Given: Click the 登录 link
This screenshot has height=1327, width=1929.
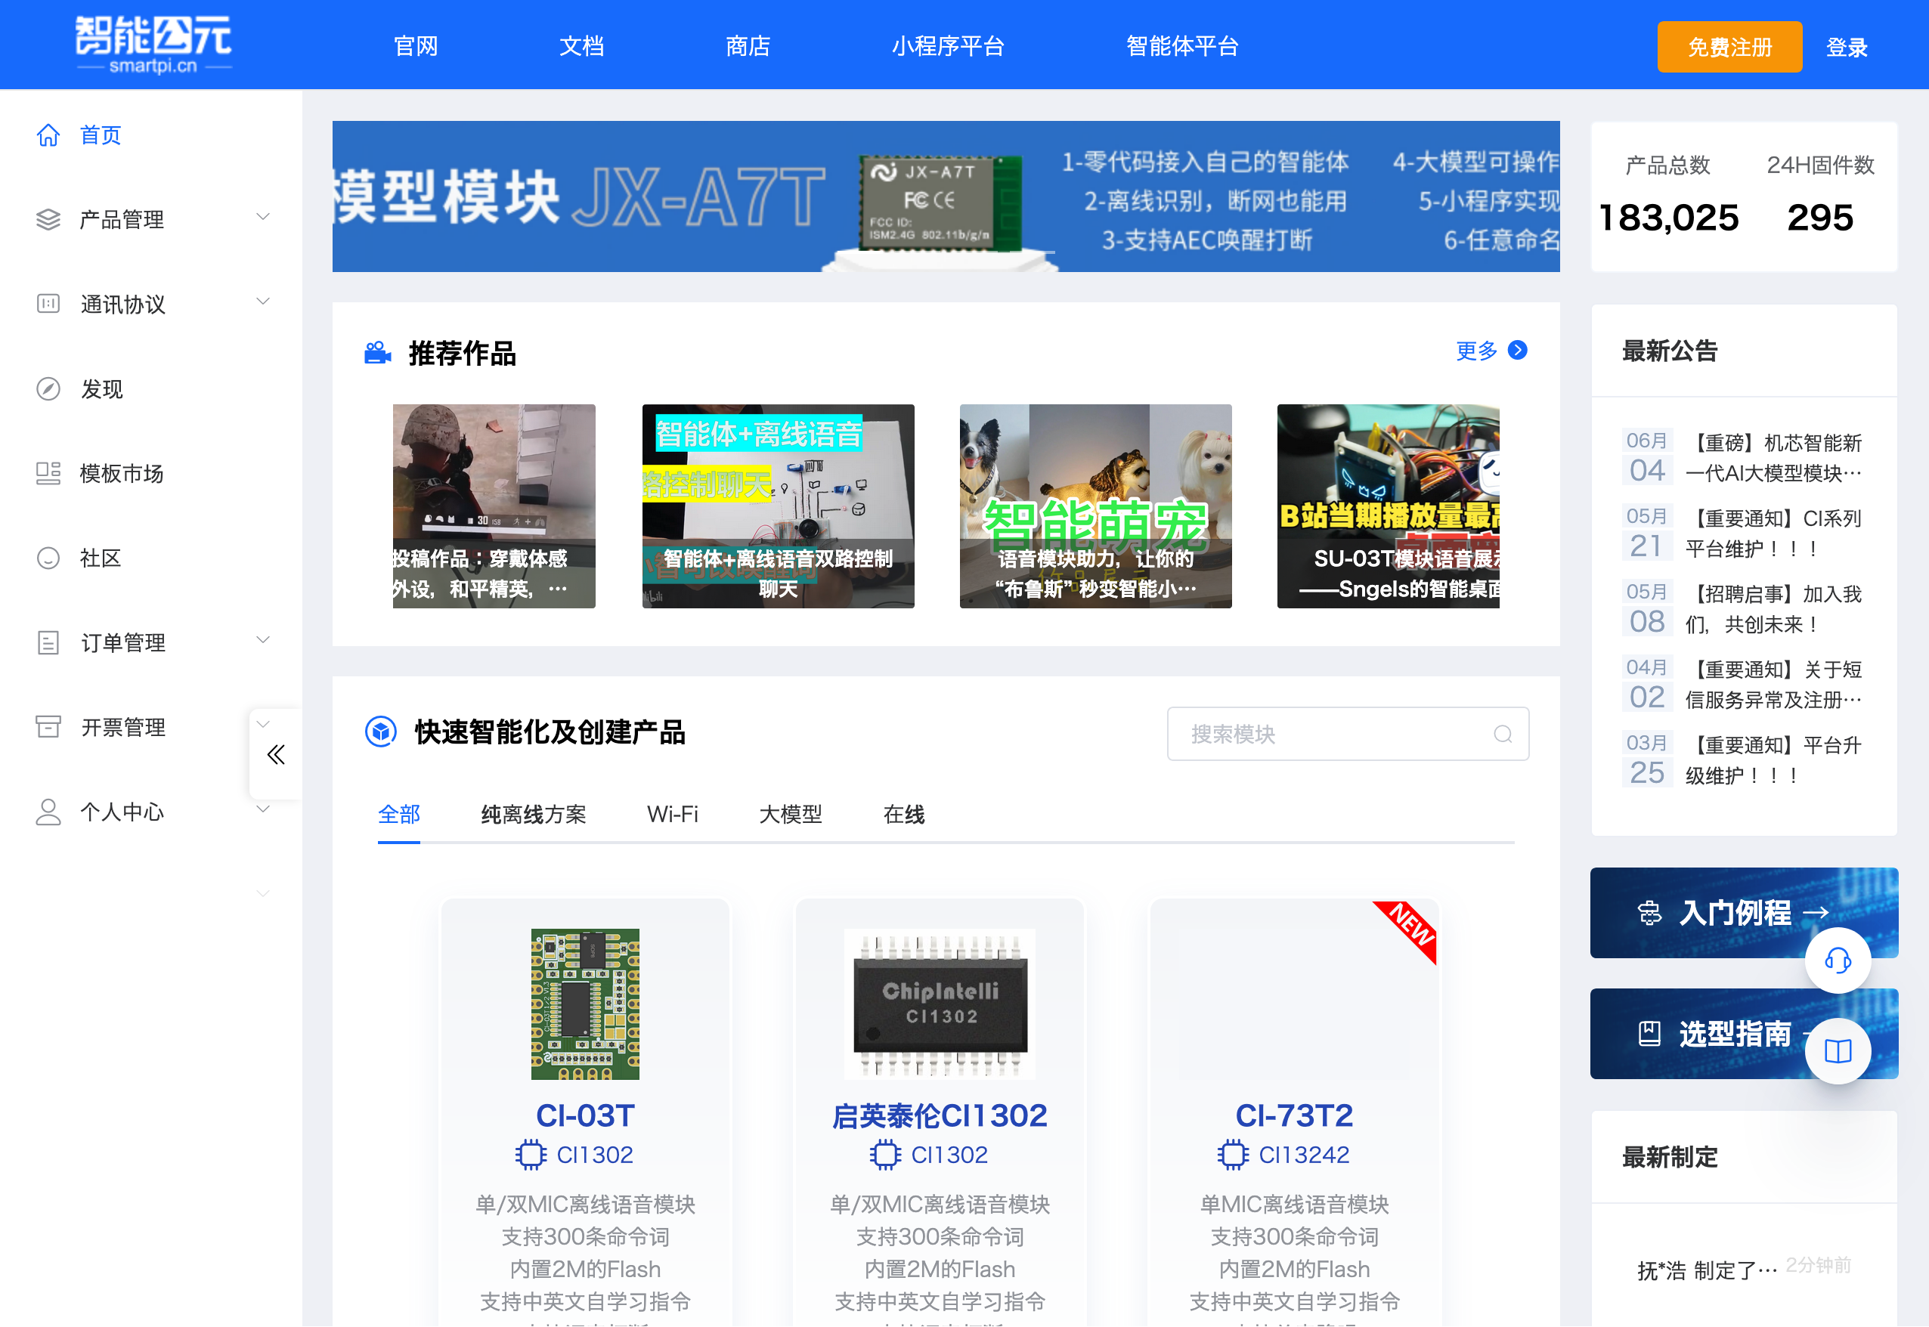Looking at the screenshot, I should point(1847,48).
